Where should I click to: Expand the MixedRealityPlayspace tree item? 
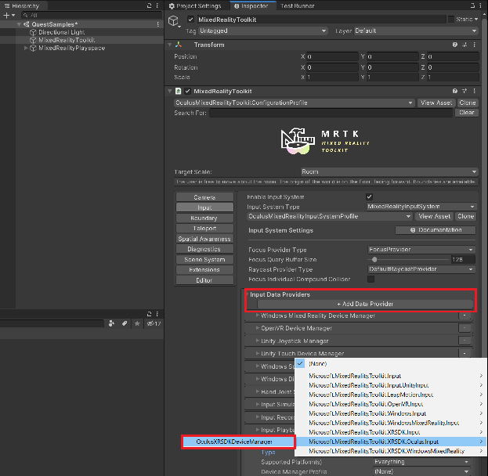tap(26, 49)
